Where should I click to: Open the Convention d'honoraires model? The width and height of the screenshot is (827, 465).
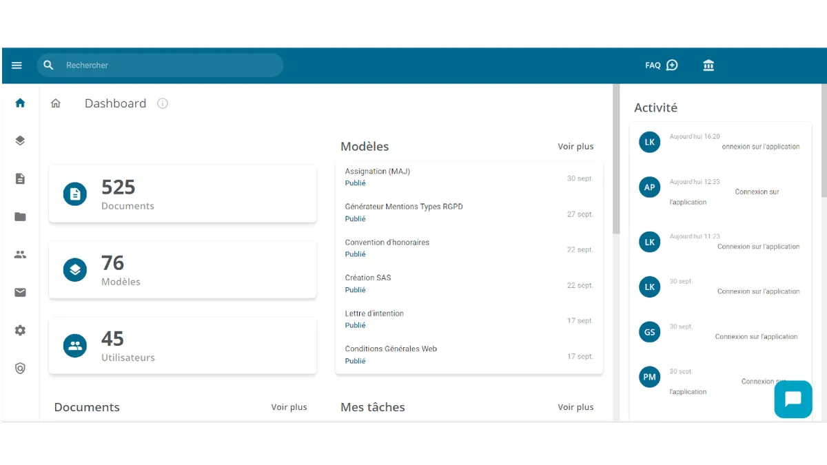[x=469, y=249]
